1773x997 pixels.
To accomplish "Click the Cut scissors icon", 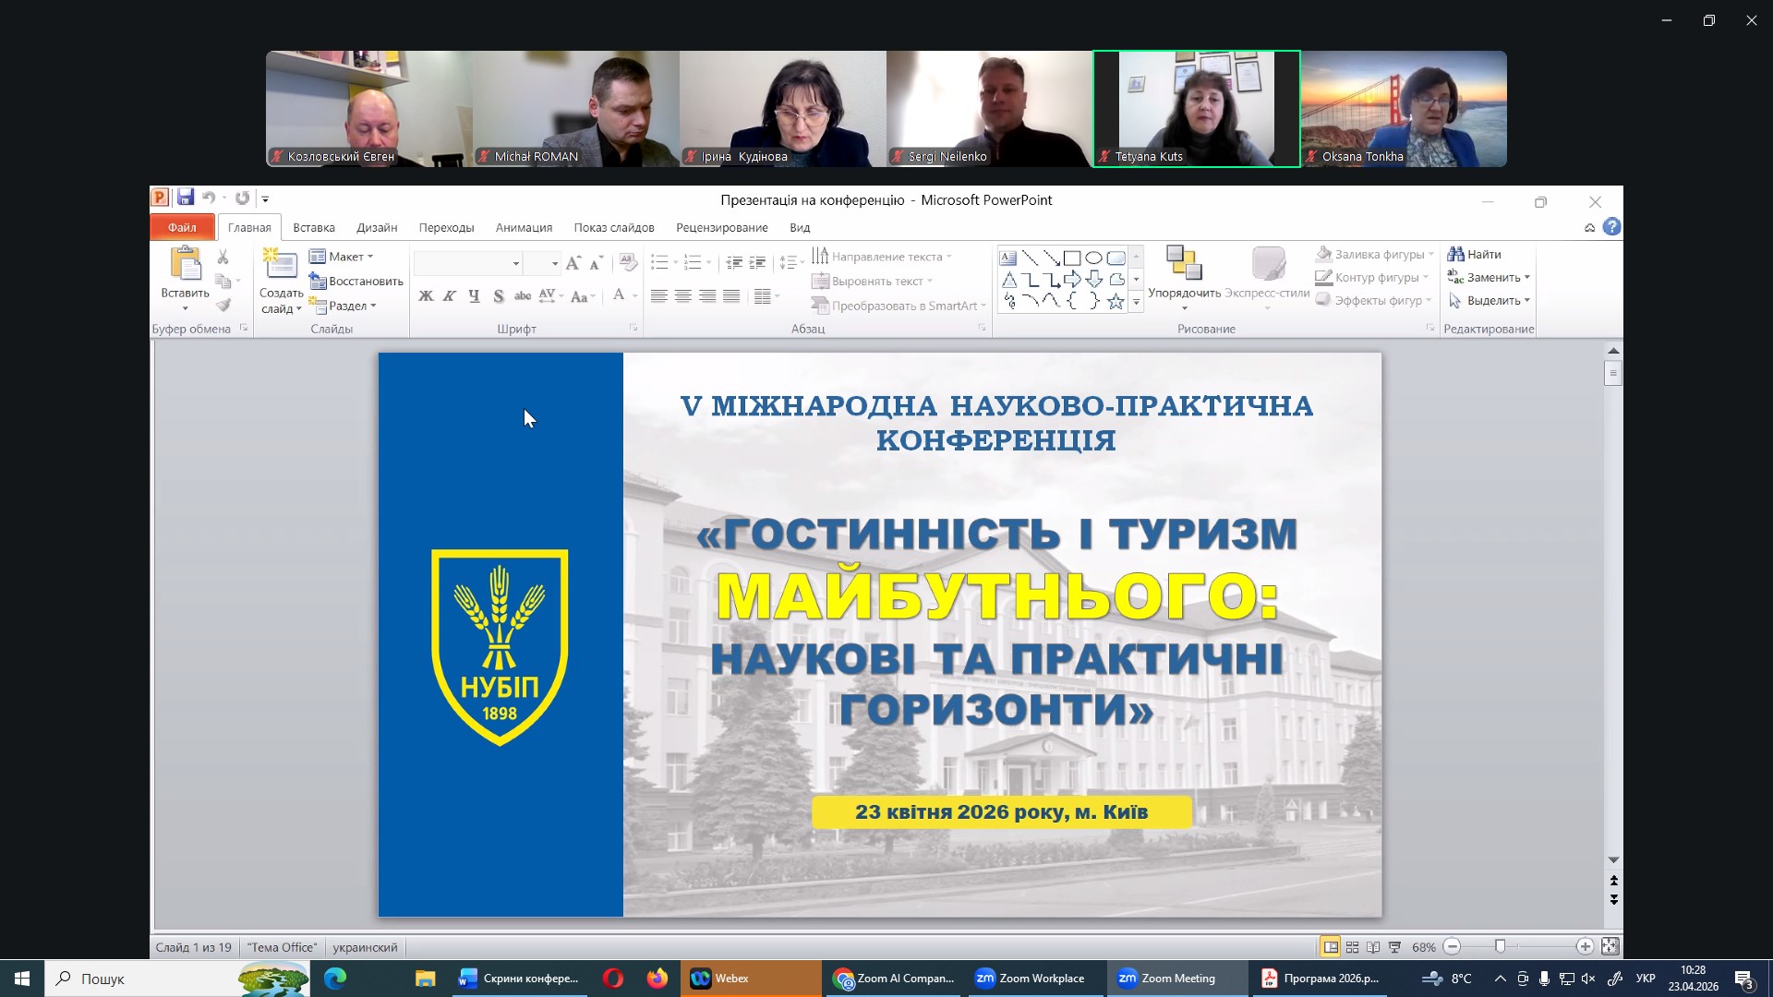I will 223,258.
